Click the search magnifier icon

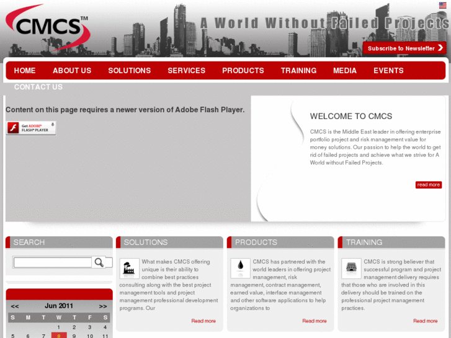pyautogui.click(x=99, y=262)
